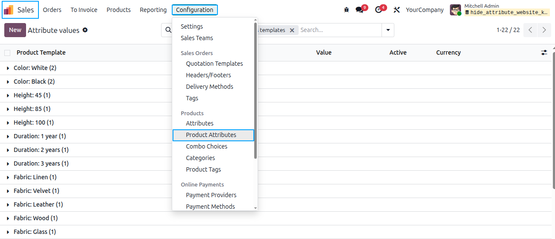Open the To Invoice menu
The width and height of the screenshot is (555, 239).
(84, 10)
